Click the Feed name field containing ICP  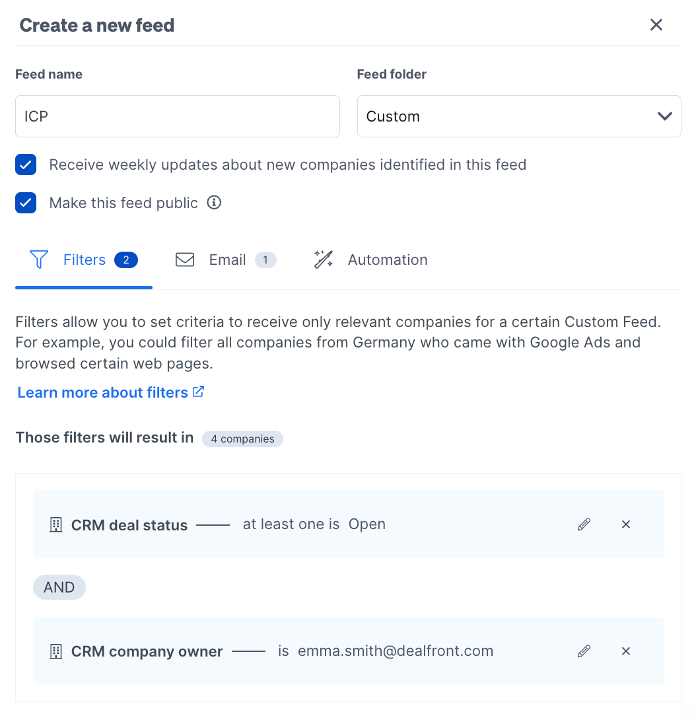177,116
